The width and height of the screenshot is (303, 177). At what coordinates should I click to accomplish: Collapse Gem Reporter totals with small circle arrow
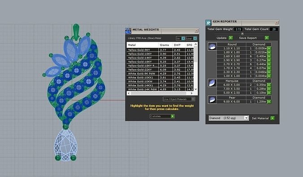[242, 34]
